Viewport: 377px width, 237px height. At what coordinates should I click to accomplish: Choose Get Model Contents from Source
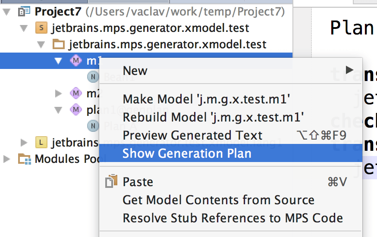(x=218, y=200)
